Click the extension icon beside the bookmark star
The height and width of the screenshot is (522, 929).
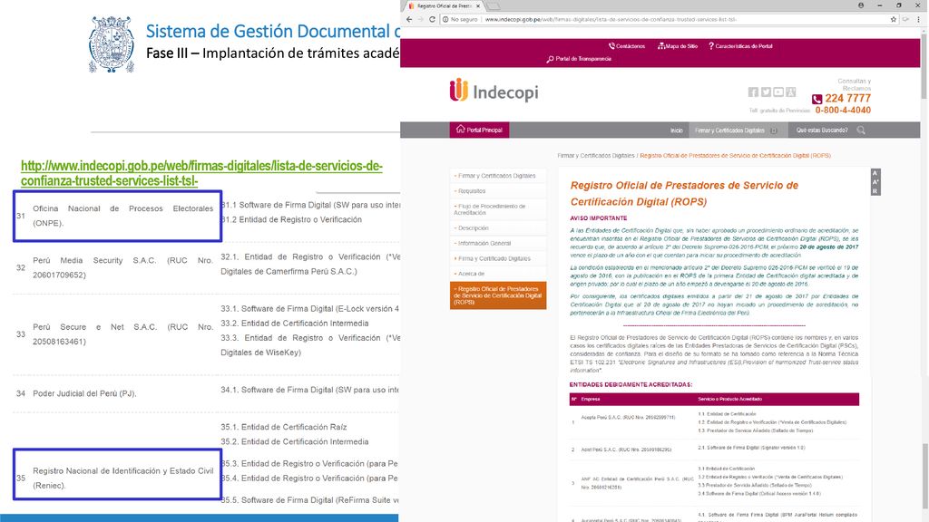[906, 20]
